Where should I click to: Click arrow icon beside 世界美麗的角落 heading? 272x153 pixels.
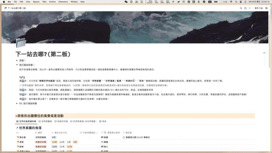17,128
